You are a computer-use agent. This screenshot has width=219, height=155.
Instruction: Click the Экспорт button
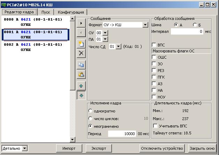[x=99, y=148]
